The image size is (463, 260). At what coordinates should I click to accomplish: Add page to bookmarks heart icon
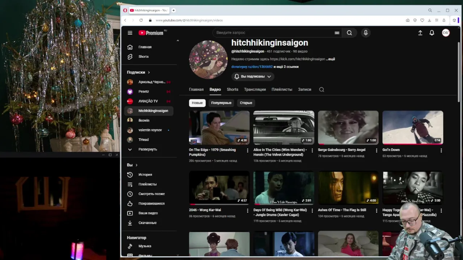[x=422, y=20]
